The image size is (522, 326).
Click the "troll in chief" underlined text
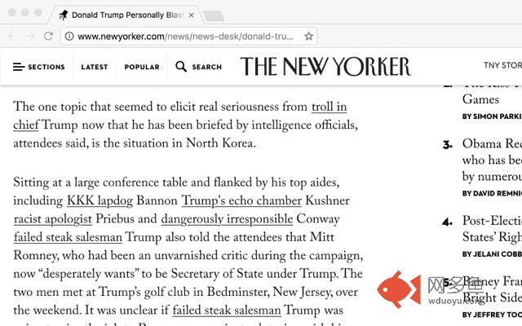[329, 107]
